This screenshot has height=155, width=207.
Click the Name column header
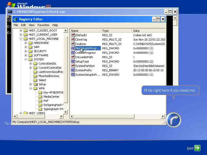coord(85,31)
